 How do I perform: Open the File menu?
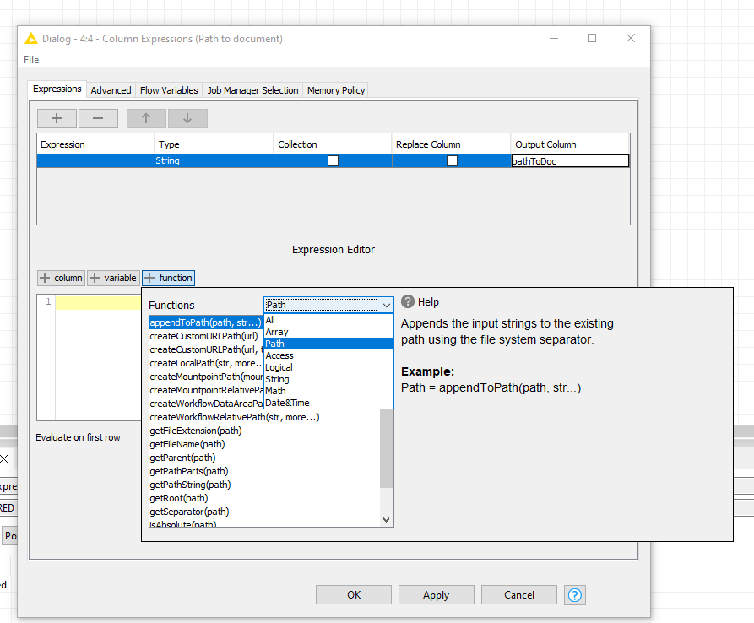30,60
